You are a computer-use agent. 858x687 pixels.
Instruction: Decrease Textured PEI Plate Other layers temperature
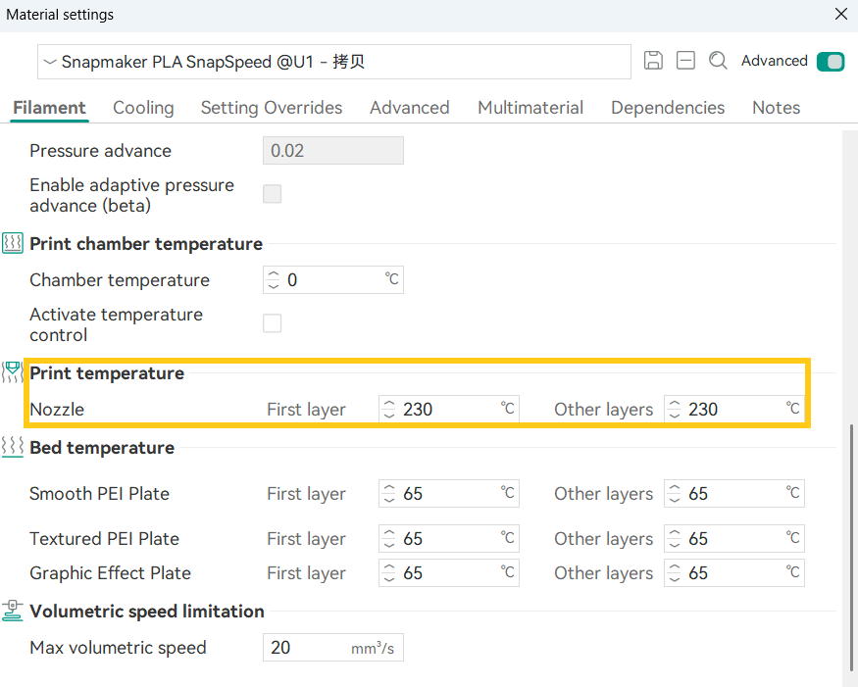(675, 545)
